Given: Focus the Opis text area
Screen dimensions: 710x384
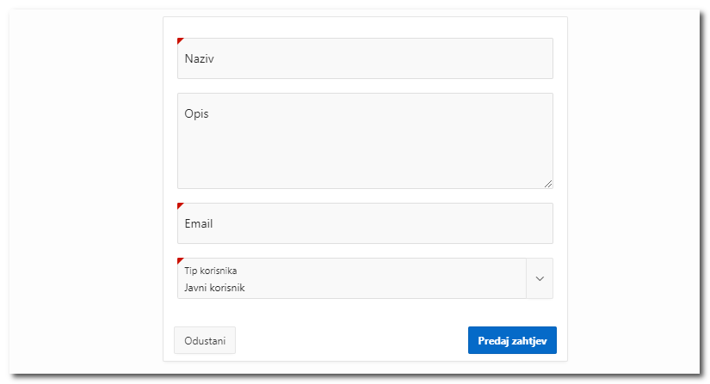Looking at the screenshot, I should click(x=365, y=141).
